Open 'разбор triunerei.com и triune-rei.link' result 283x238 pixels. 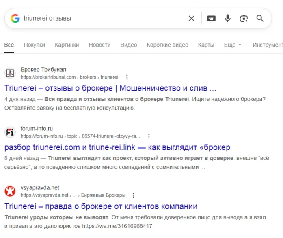tap(117, 147)
